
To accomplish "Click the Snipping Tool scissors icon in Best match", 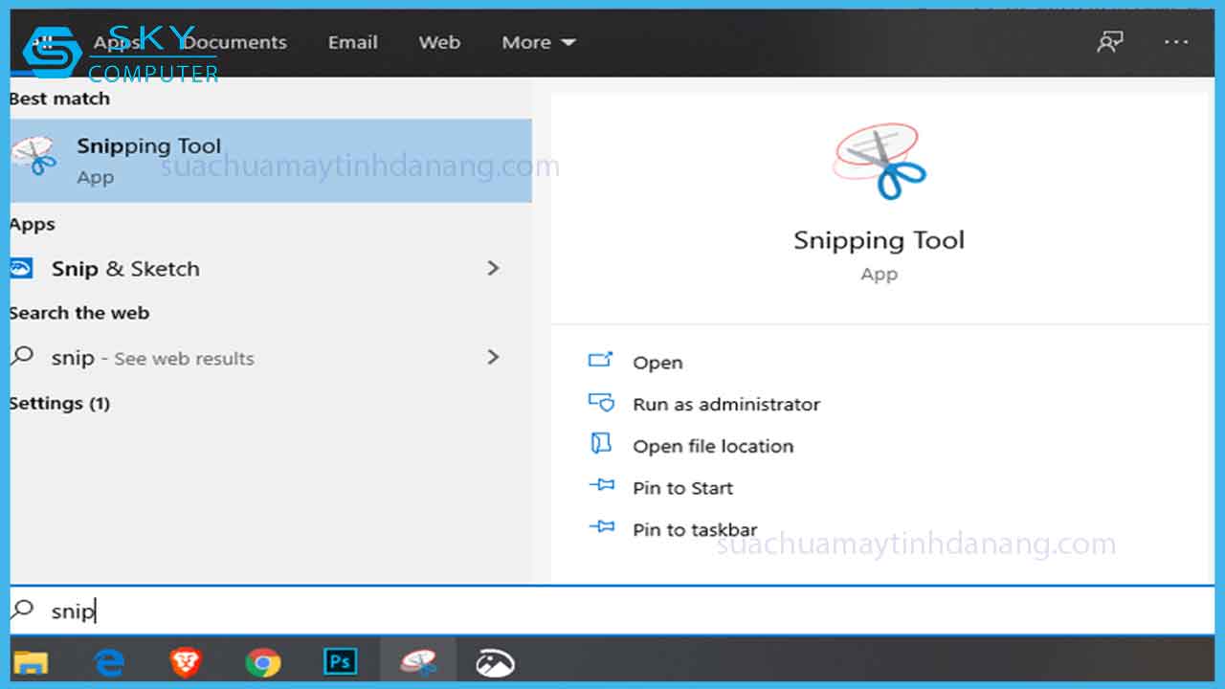I will click(x=36, y=156).
